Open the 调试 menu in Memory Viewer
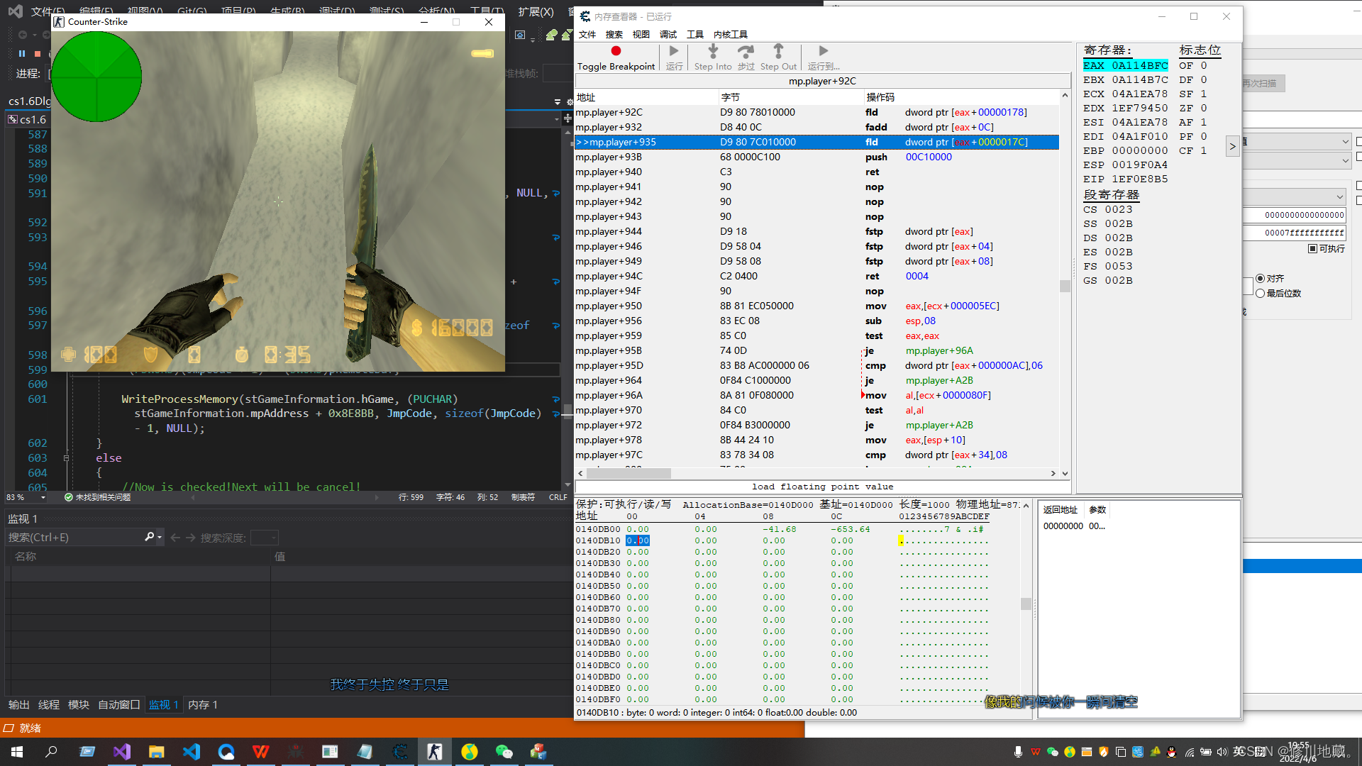Image resolution: width=1362 pixels, height=766 pixels. [x=668, y=34]
